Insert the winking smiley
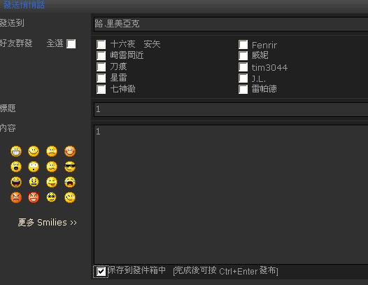The image size is (368, 285). click(x=70, y=197)
